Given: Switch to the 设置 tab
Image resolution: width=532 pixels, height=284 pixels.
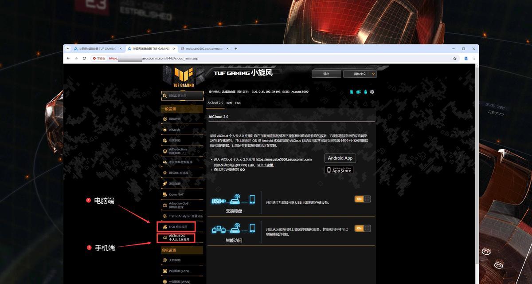Looking at the screenshot, I should click(x=229, y=103).
